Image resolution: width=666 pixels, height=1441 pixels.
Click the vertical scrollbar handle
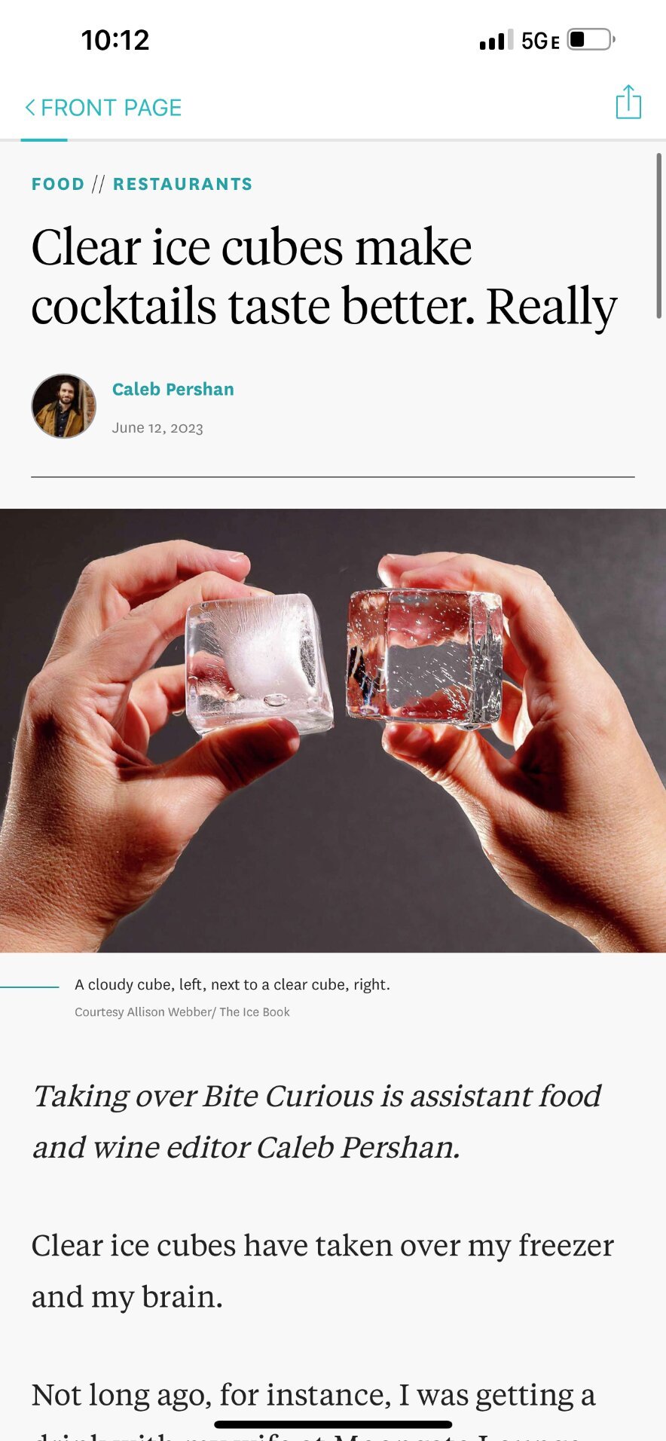658,236
